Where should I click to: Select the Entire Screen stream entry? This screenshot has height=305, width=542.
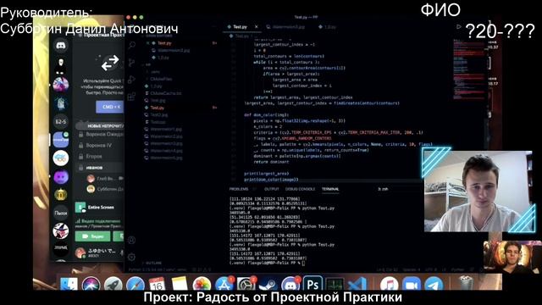[x=99, y=208]
